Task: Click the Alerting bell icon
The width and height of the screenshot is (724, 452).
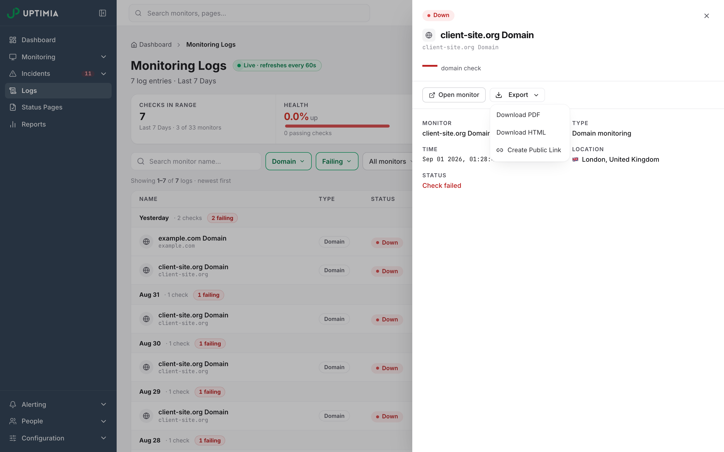Action: [x=13, y=405]
